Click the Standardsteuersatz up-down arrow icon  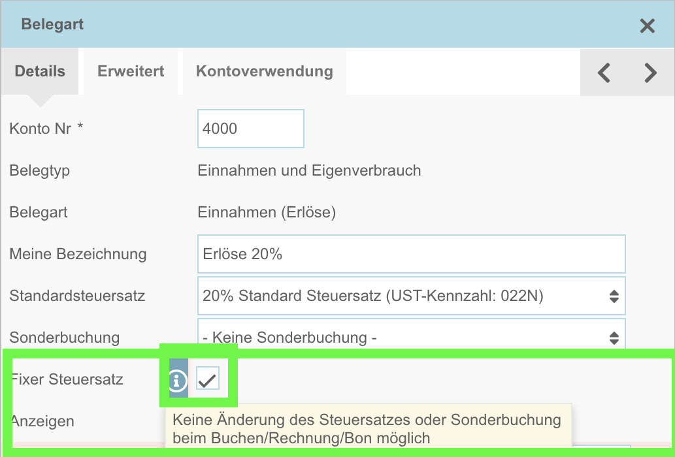[614, 296]
